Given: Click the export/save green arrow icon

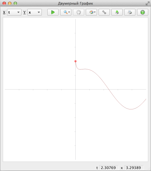Looking at the screenshot, I should [117, 12].
